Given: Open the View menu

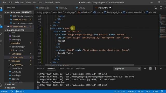Looking at the screenshot, I should point(28,2).
